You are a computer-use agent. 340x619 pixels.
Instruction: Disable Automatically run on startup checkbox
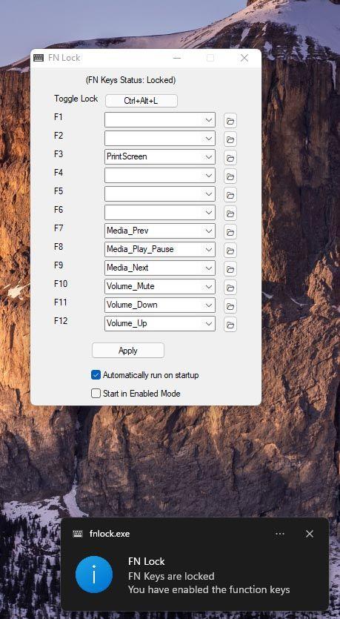tap(96, 375)
